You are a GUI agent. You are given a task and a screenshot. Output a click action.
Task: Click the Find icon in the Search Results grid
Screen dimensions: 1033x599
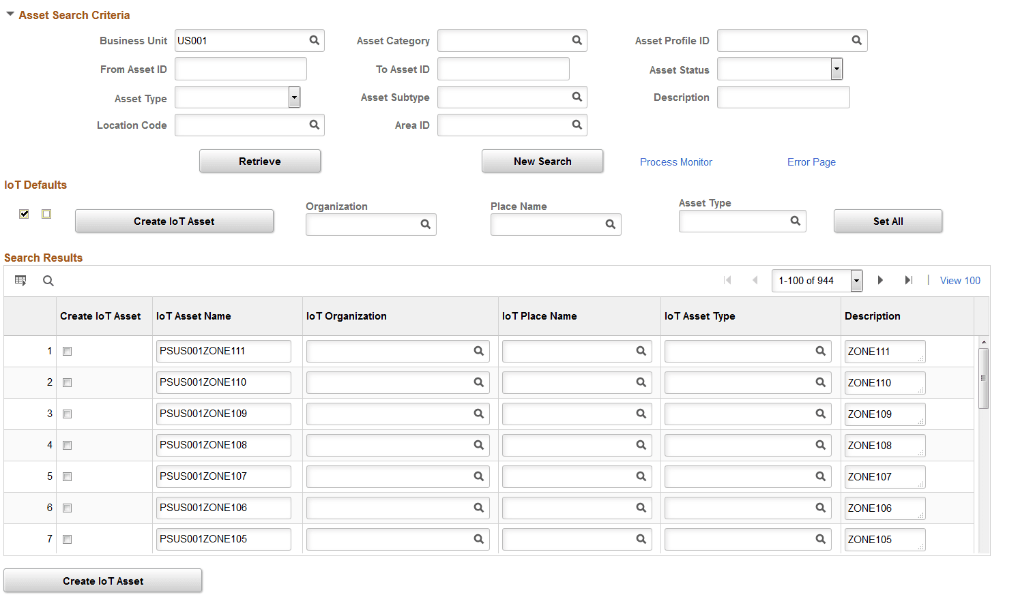[48, 280]
